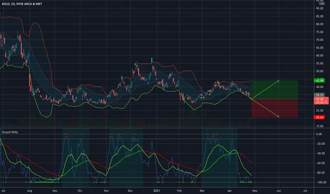330x194 pixels.
Task: Select the red stop-loss zone of position tool
Action: click(275, 108)
